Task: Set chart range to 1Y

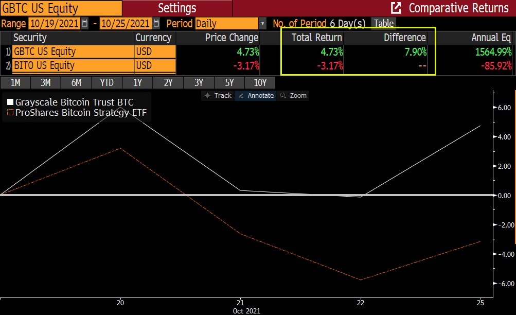Action: tap(137, 82)
